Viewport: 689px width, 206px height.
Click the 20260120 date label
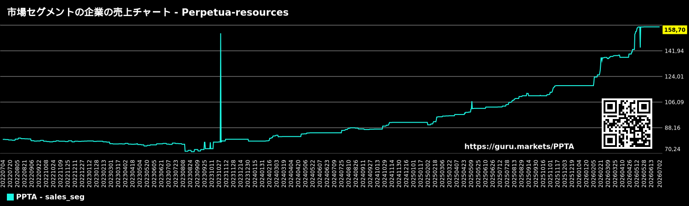pyautogui.click(x=586, y=173)
